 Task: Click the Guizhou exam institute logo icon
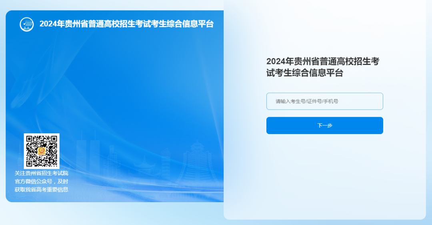(27, 24)
